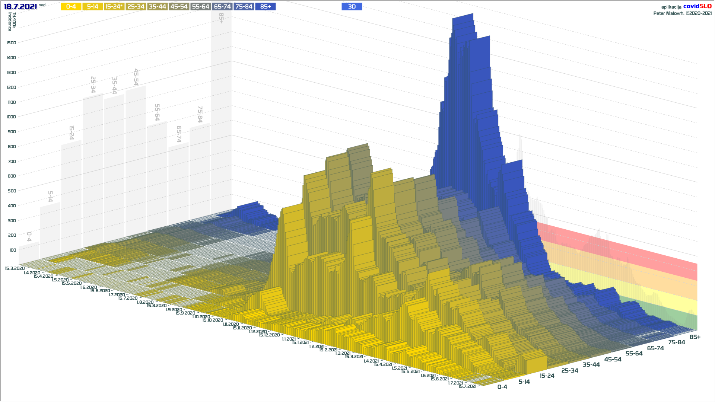
Task: Select the 25-34 age group legend button
Action: tap(136, 7)
